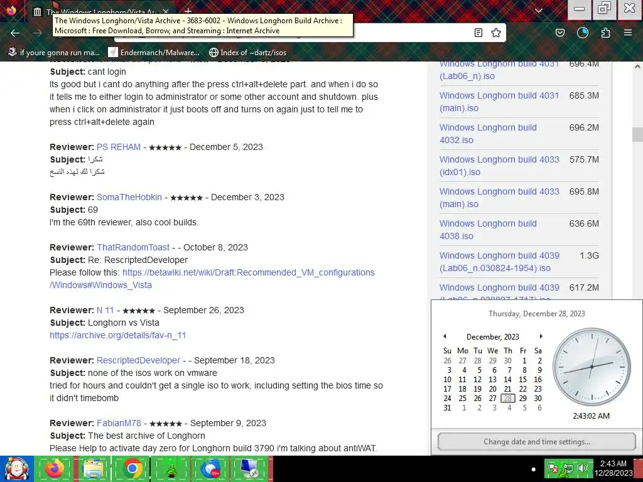Open the Thunderbird mail taskbar icon
The height and width of the screenshot is (482, 643).
pos(210,469)
